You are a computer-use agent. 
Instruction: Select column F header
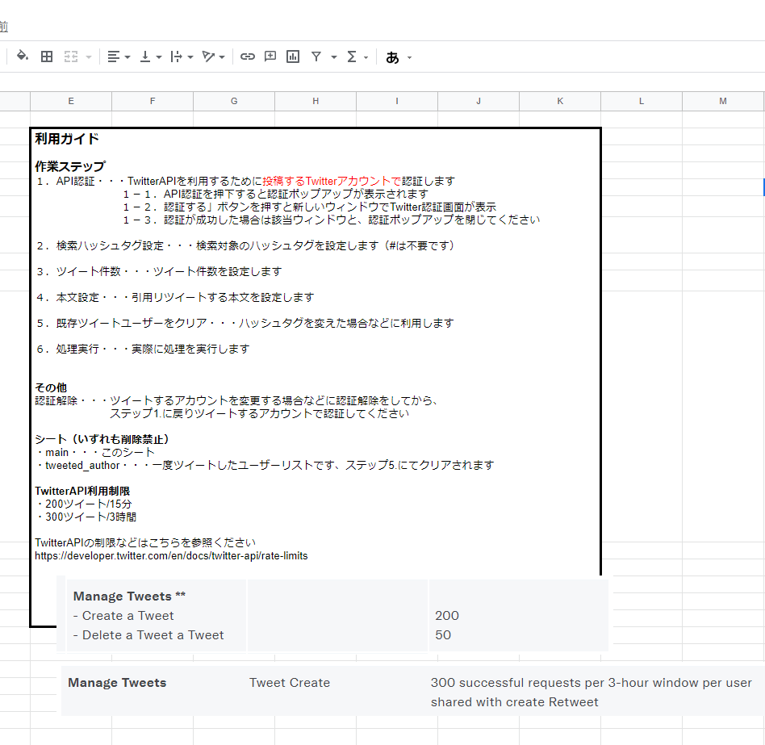click(x=153, y=101)
